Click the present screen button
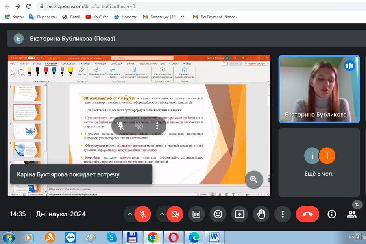 point(240,214)
